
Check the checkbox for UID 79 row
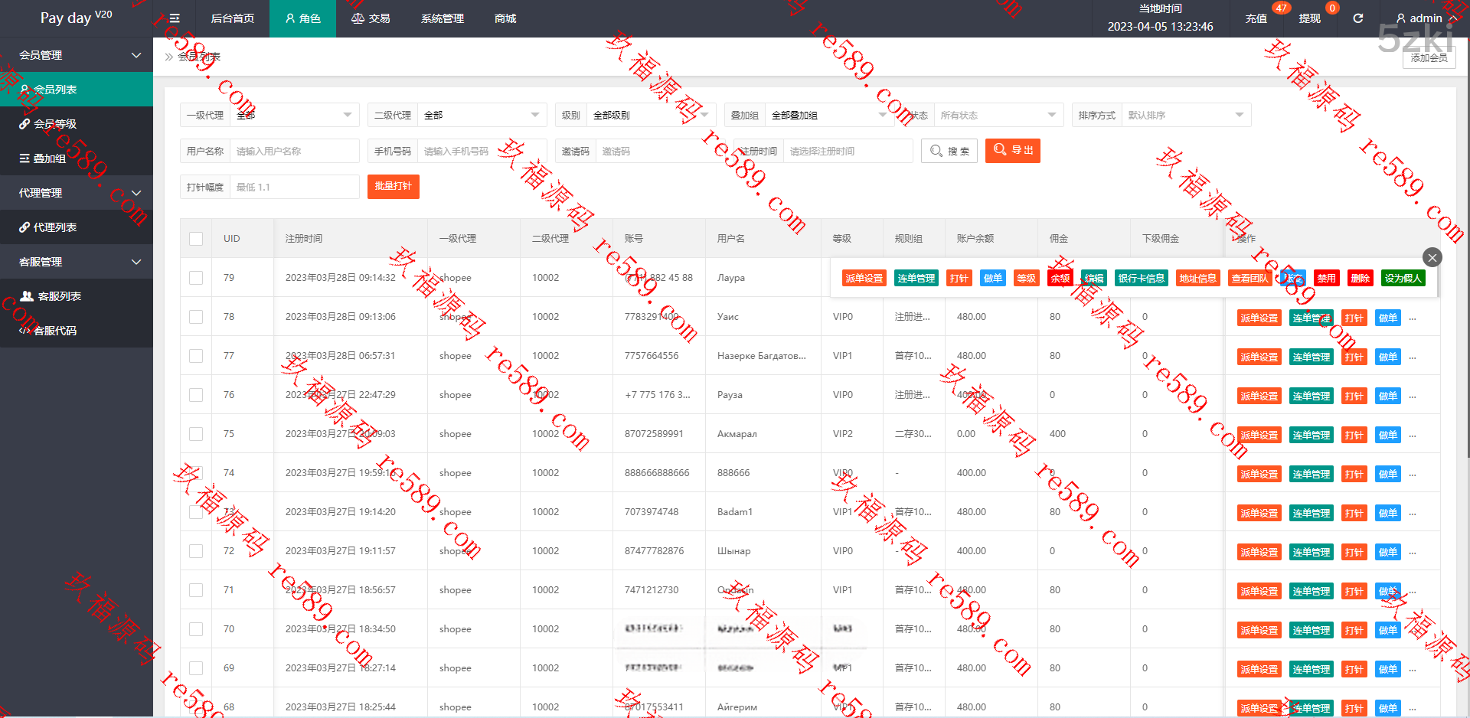(x=196, y=278)
